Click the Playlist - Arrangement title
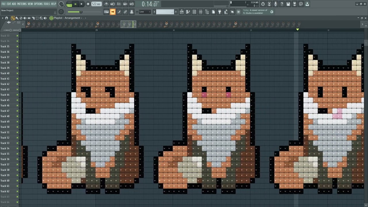The image size is (368, 207). 67,18
